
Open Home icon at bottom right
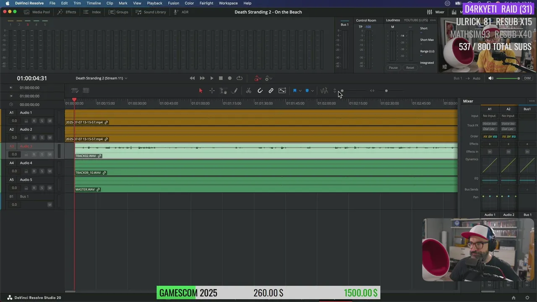pyautogui.click(x=514, y=297)
